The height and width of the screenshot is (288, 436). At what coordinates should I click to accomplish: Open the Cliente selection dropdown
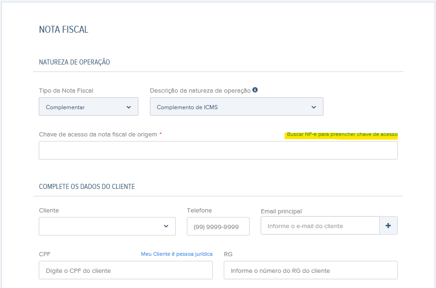pyautogui.click(x=106, y=226)
